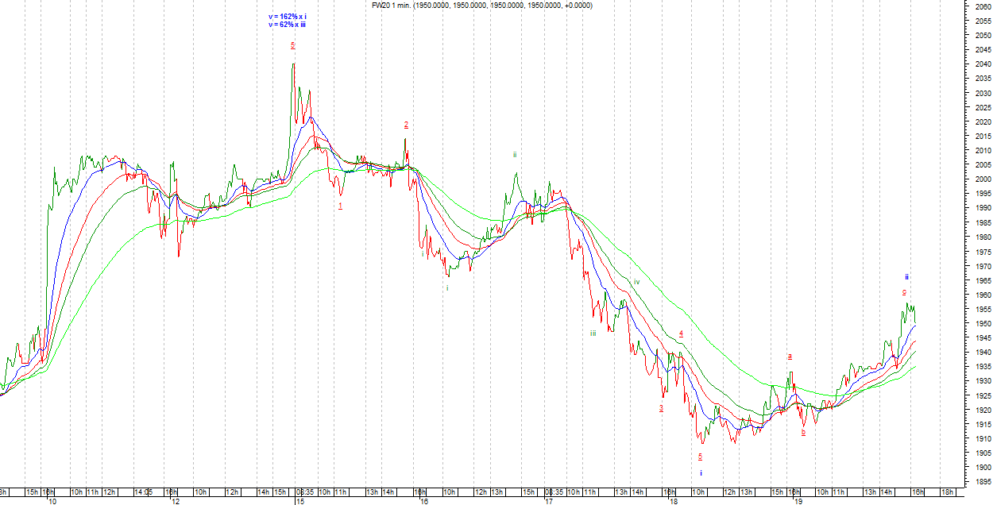Select date marker 19 on time axis
The image size is (993, 505).
797,501
